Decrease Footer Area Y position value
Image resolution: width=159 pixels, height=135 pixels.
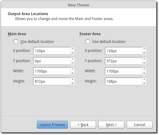coord(144,63)
